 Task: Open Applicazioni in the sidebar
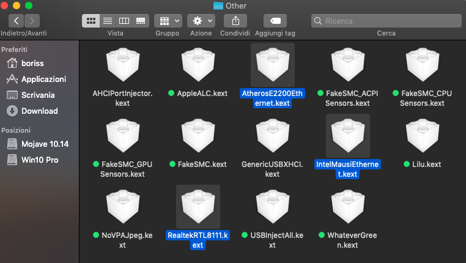tap(36, 79)
